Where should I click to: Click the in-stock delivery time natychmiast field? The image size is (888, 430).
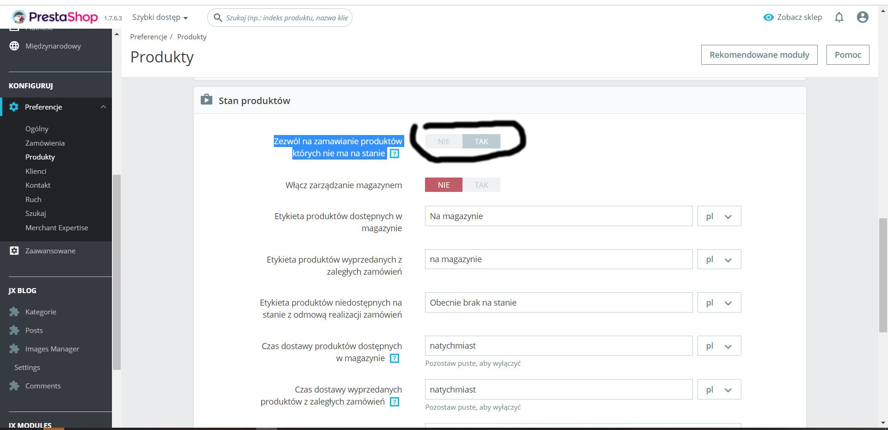[559, 346]
